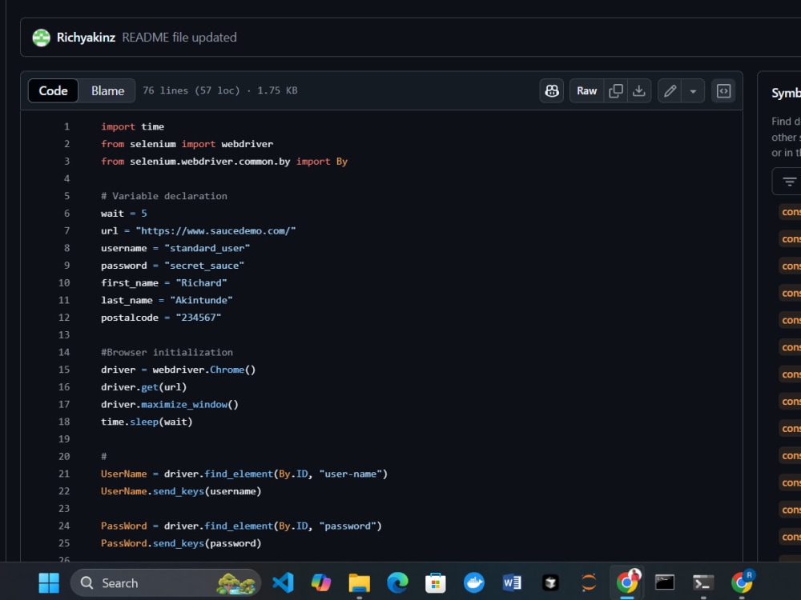Open the Windows Start menu

click(x=49, y=582)
